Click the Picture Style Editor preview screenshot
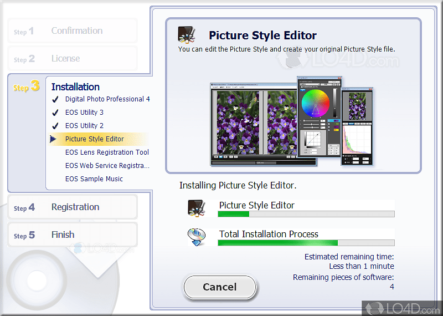 point(292,121)
